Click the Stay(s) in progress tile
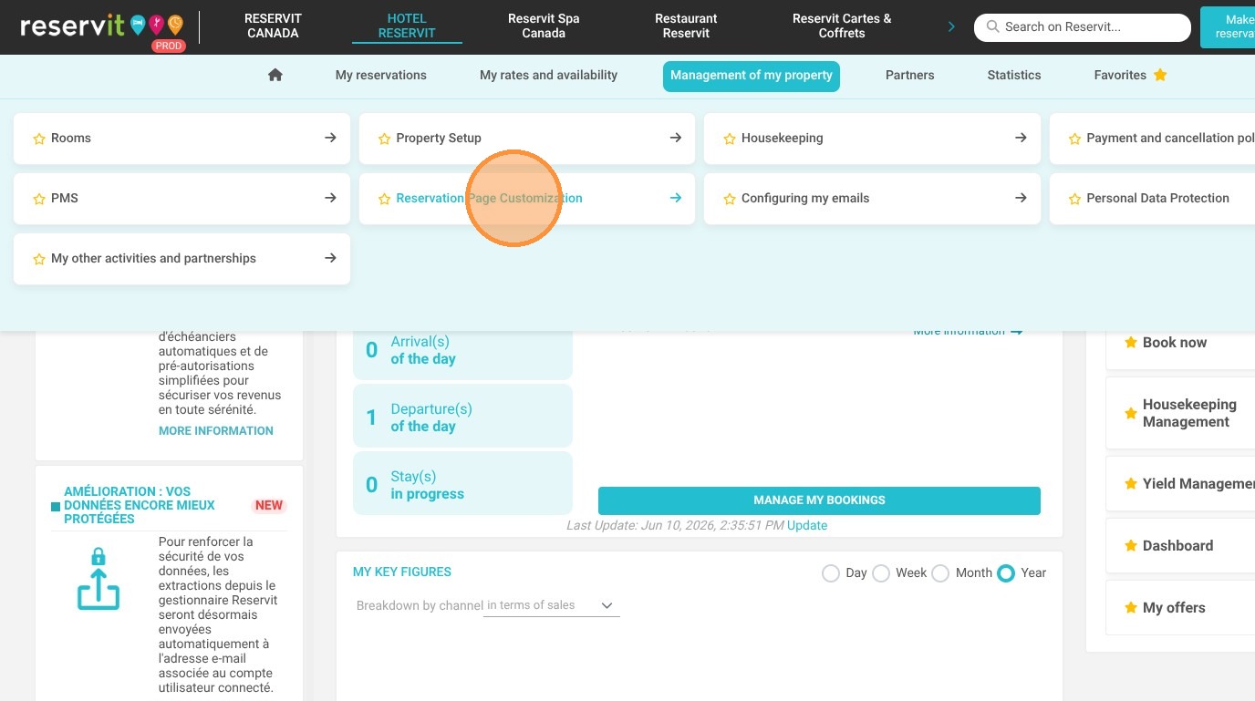 (462, 485)
